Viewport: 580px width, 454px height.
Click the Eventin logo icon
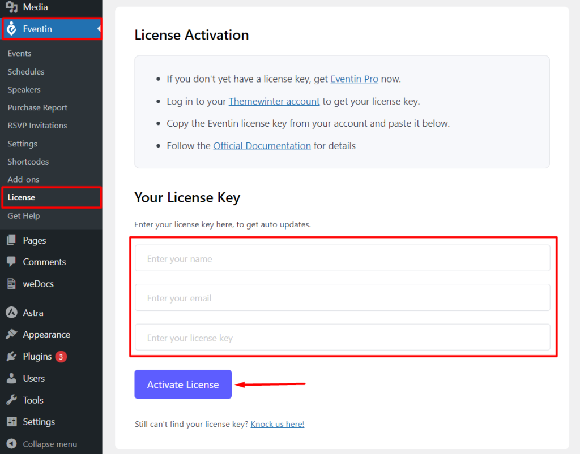pyautogui.click(x=11, y=28)
